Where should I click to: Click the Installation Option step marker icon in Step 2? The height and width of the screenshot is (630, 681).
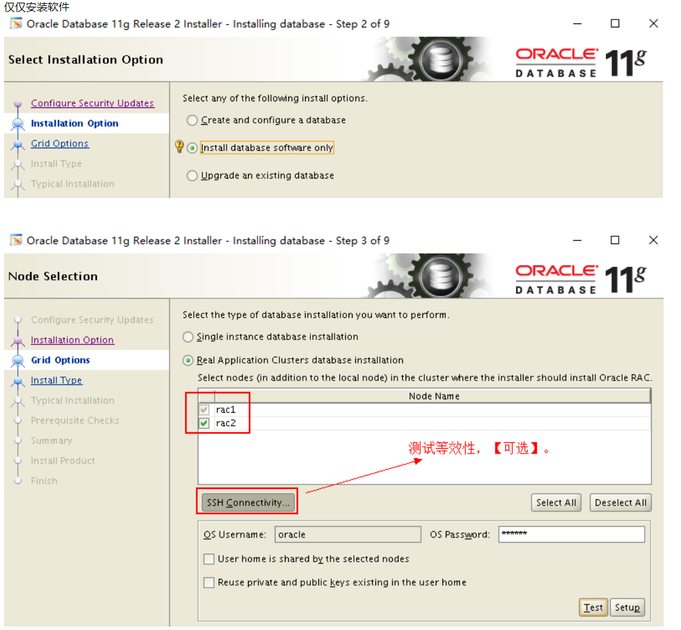[x=18, y=124]
